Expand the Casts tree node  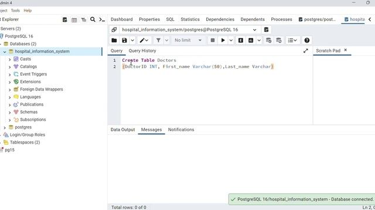[x=10, y=60]
